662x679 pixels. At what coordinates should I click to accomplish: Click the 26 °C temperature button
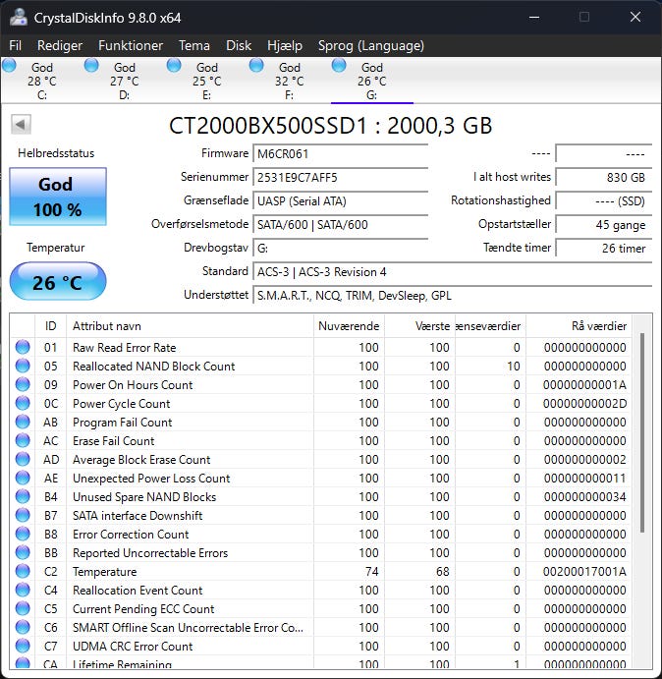[58, 281]
